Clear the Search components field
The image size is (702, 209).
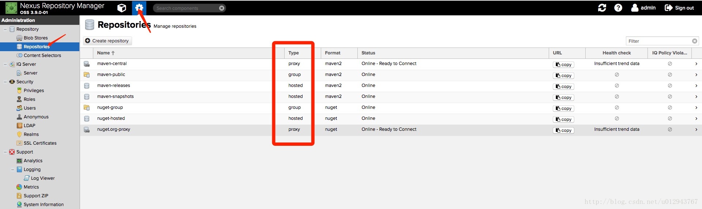click(222, 8)
